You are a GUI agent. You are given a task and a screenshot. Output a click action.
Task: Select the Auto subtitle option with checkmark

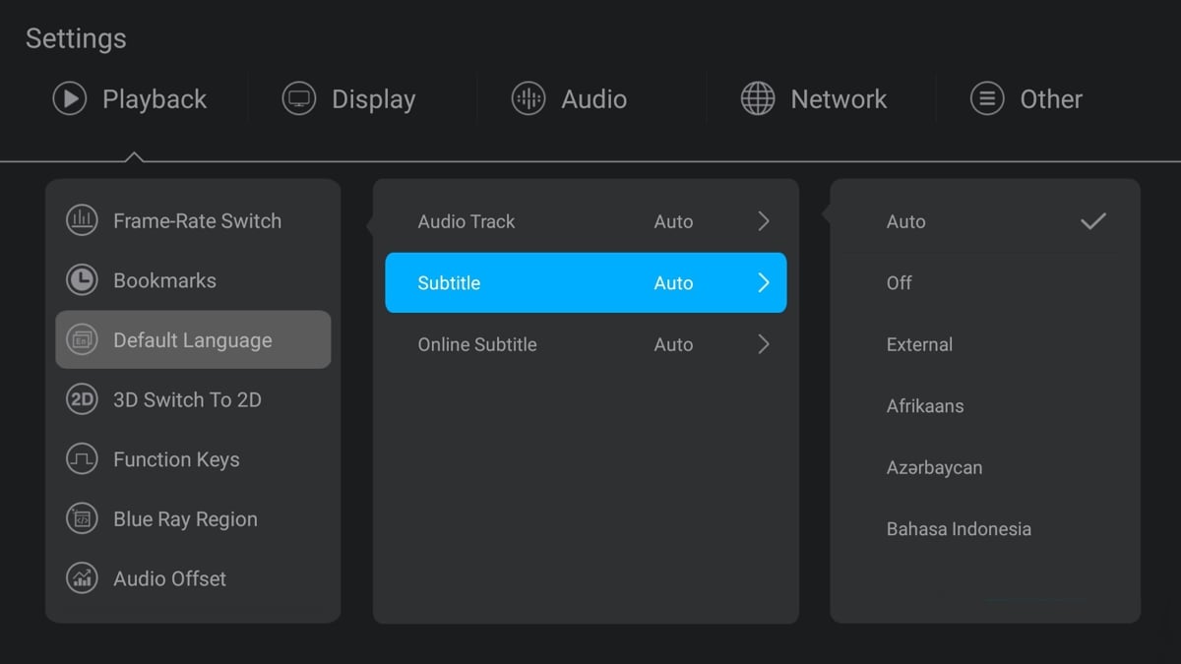click(x=984, y=222)
